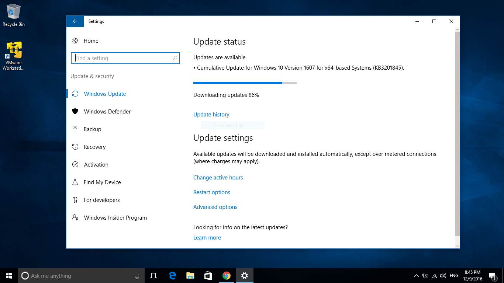Select the VMware Workstation desktop shortcut
Viewport: 504px width, 283px height.
[x=14, y=56]
